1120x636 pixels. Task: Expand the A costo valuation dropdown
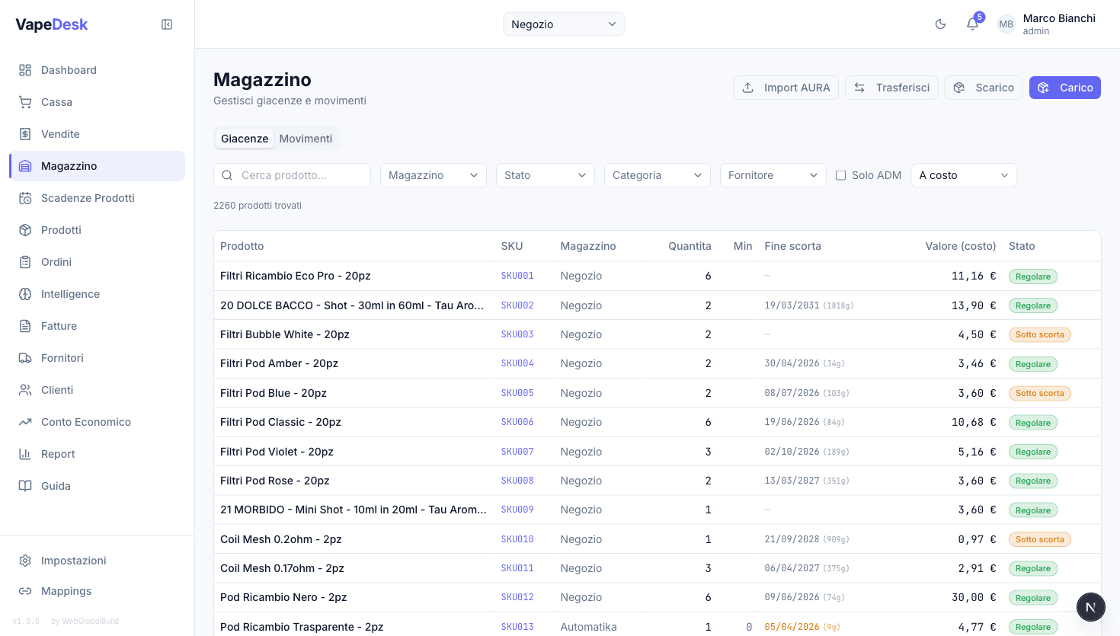(x=963, y=175)
